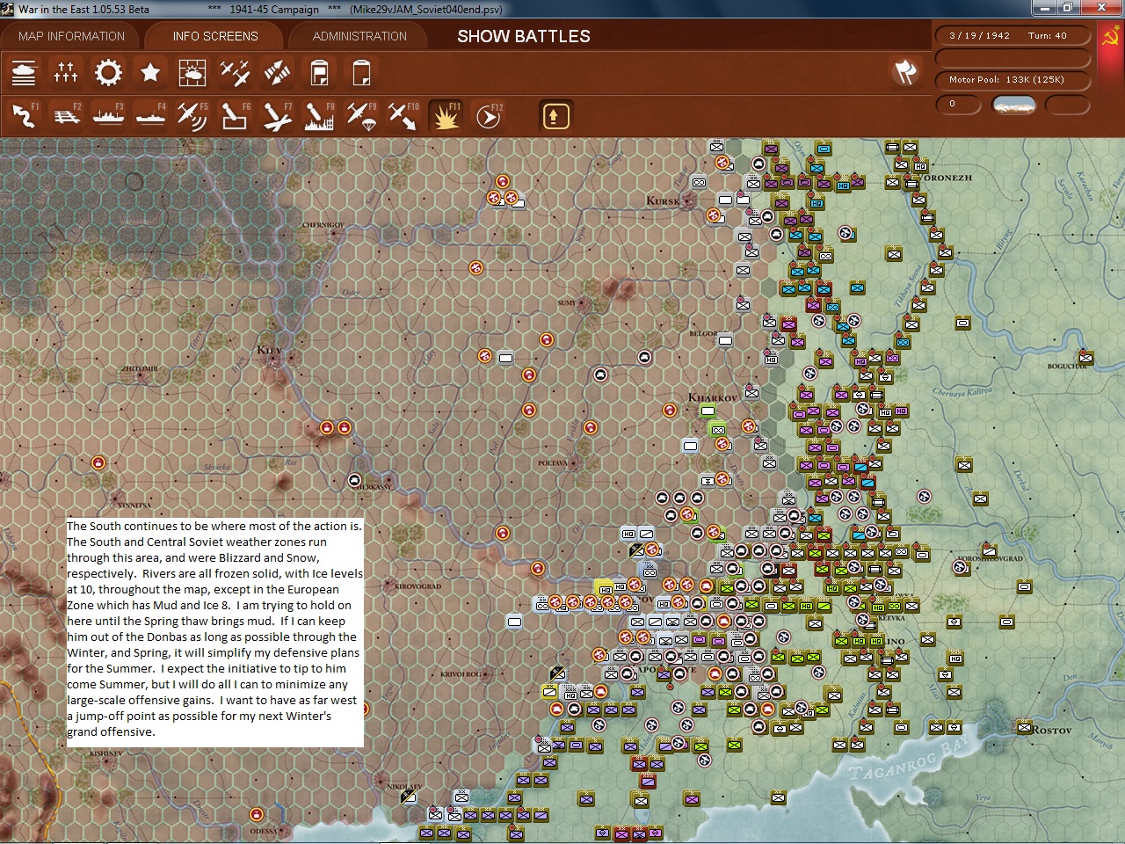
Task: Click the Krivoi Rog city label
Action: pyautogui.click(x=461, y=674)
